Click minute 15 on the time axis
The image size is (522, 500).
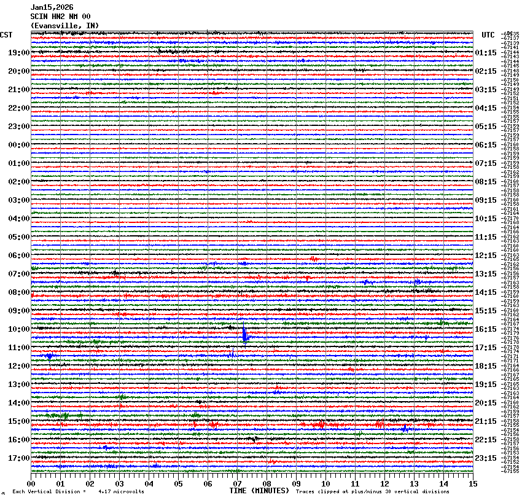[x=473, y=483]
